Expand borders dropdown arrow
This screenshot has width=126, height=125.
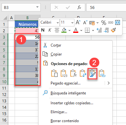(x=93, y=30)
